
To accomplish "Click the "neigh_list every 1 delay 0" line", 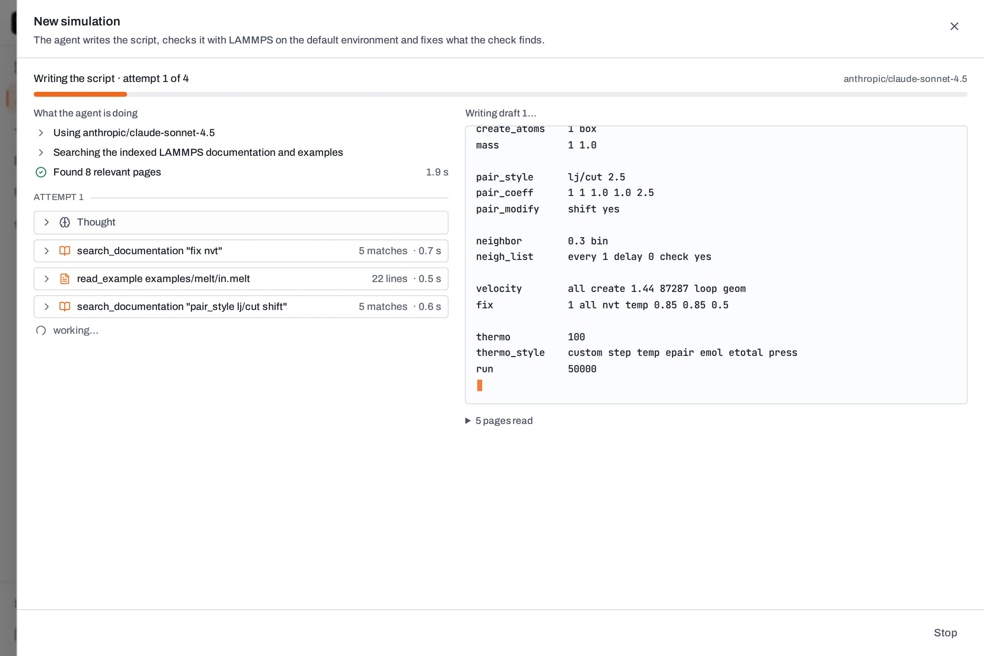I will [x=593, y=257].
